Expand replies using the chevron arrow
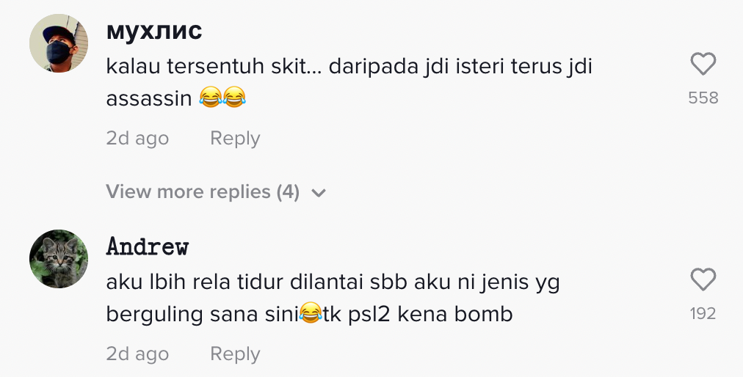743x377 pixels. (x=319, y=193)
